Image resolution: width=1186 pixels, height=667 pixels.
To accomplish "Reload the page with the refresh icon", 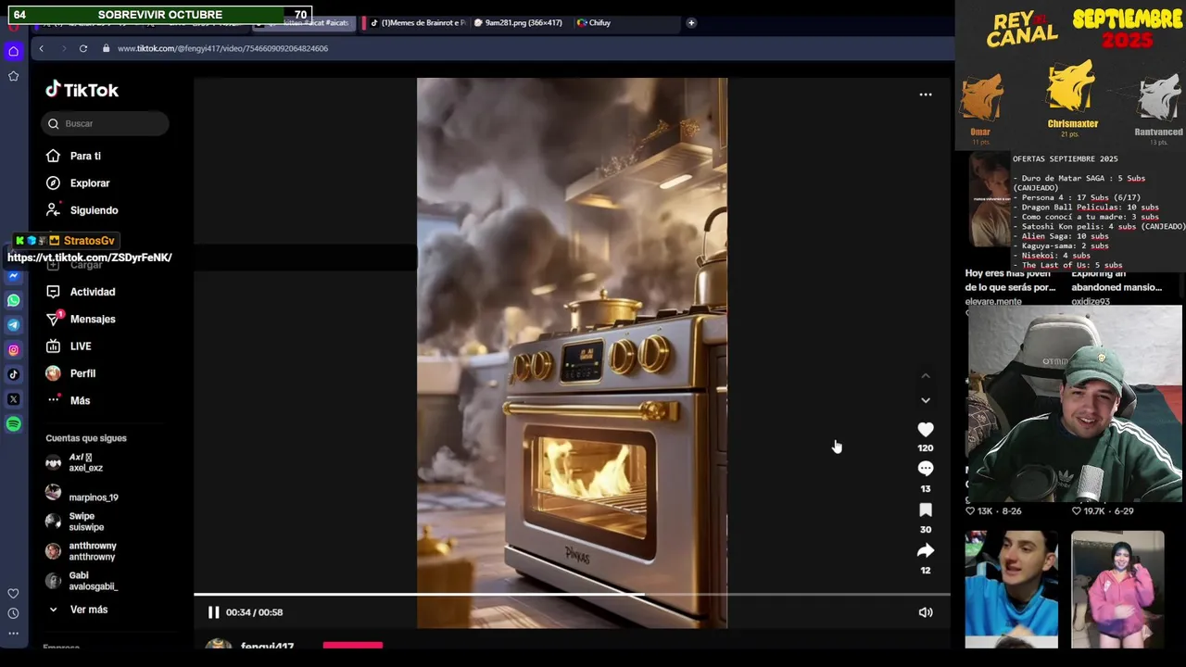I will 83,48.
